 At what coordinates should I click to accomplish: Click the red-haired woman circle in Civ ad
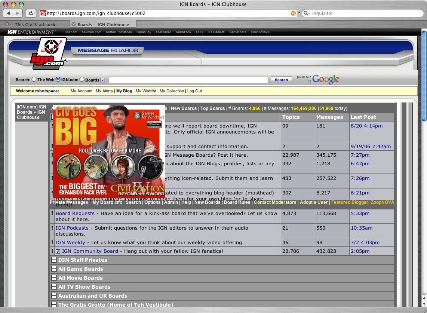(x=123, y=167)
